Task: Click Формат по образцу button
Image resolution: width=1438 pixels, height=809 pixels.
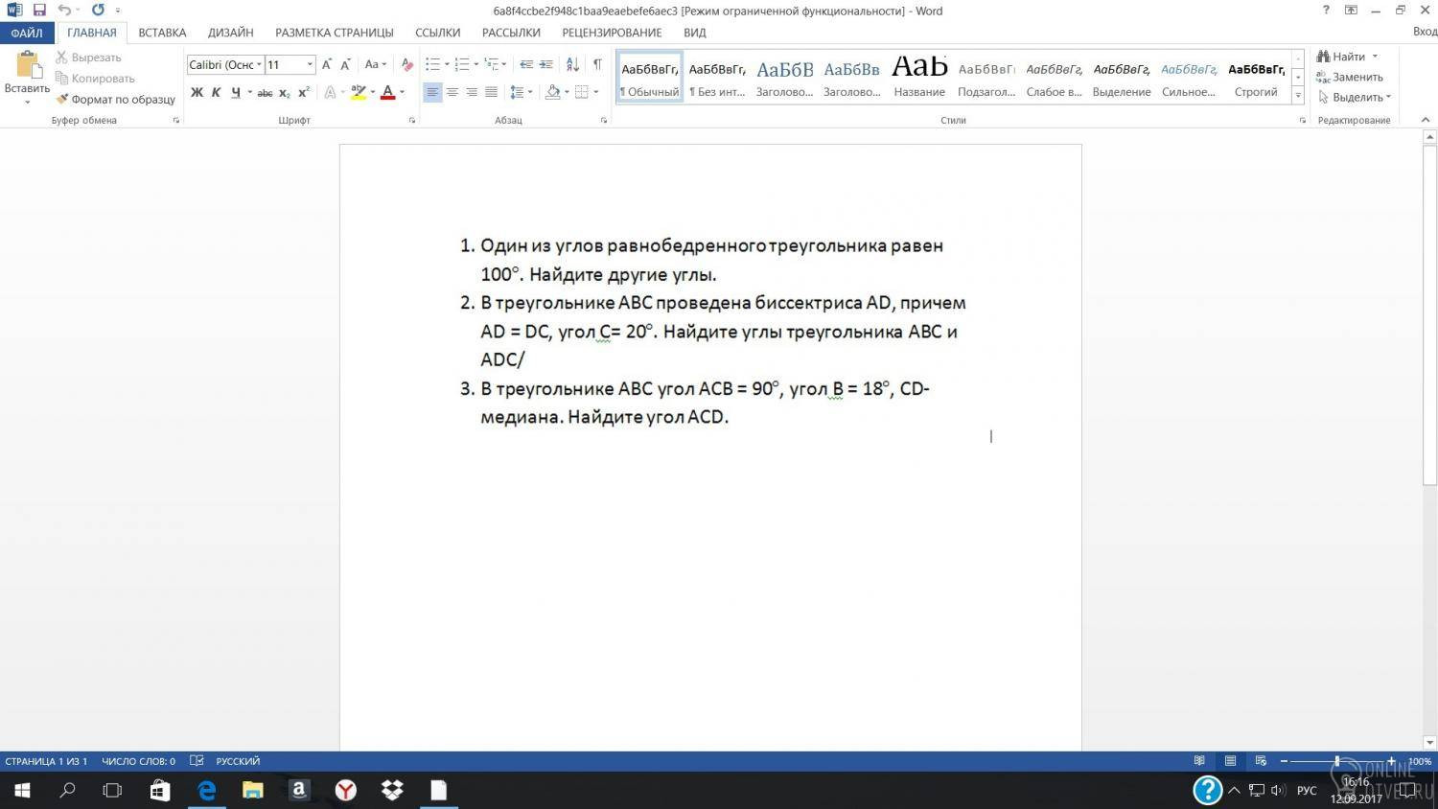Action: pyautogui.click(x=115, y=100)
